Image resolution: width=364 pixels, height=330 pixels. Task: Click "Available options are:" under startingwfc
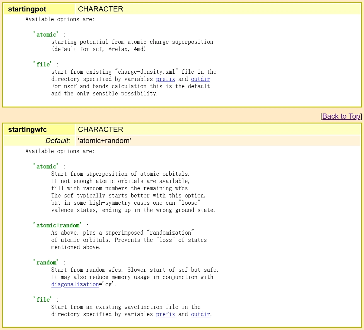60,151
